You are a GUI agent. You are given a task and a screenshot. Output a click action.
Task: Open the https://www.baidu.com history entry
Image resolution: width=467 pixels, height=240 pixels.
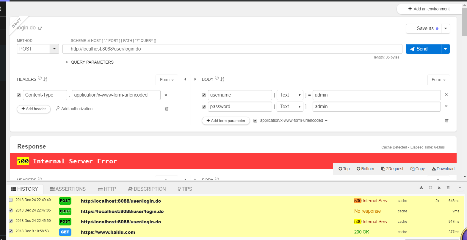click(108, 232)
